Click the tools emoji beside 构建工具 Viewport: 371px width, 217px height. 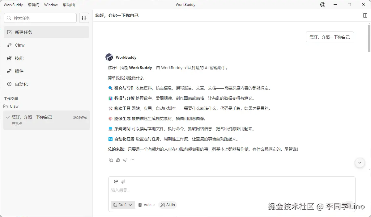[x=110, y=109]
